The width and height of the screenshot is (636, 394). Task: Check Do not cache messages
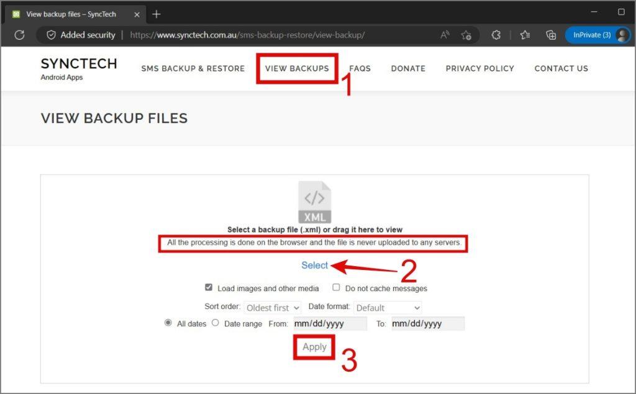336,287
